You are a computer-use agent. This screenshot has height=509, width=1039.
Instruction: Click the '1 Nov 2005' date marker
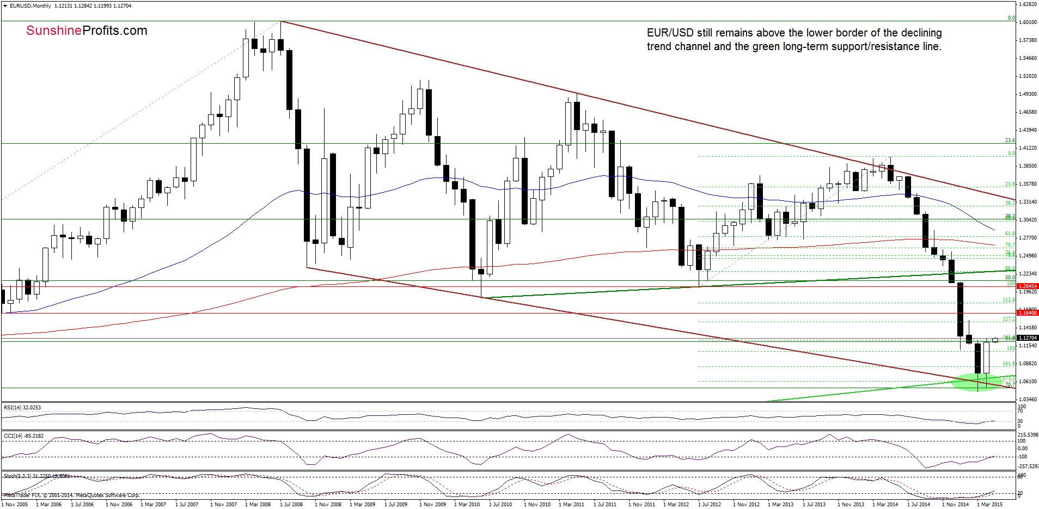coord(14,505)
